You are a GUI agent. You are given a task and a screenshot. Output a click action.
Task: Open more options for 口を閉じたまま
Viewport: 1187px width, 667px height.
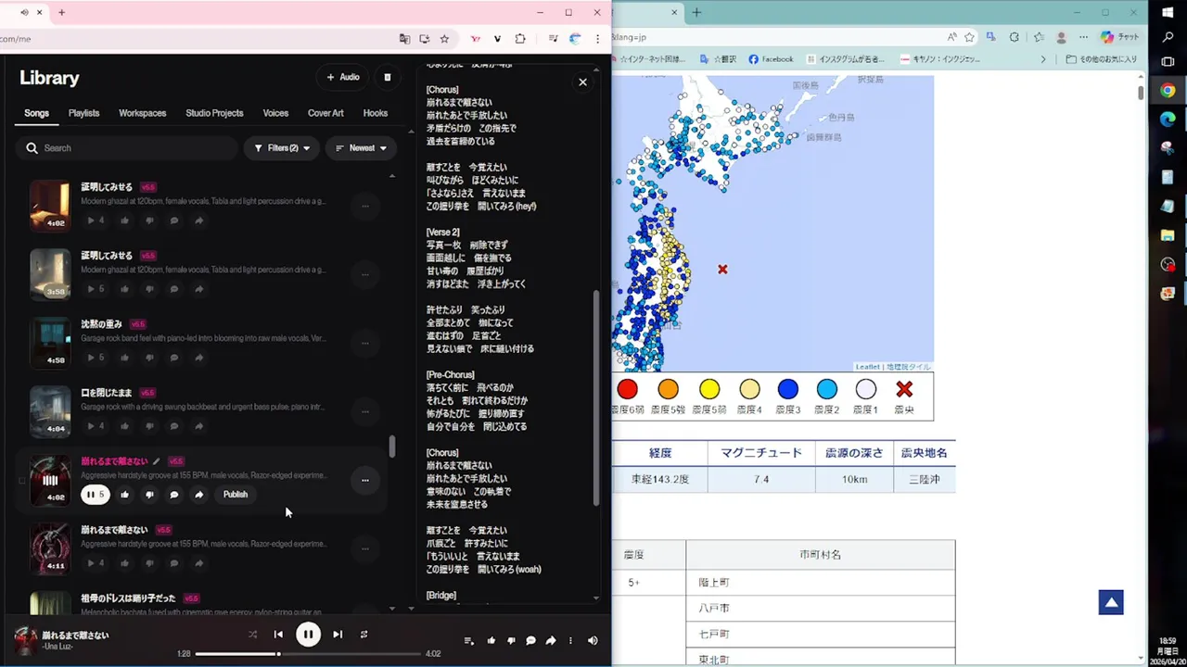coord(364,411)
